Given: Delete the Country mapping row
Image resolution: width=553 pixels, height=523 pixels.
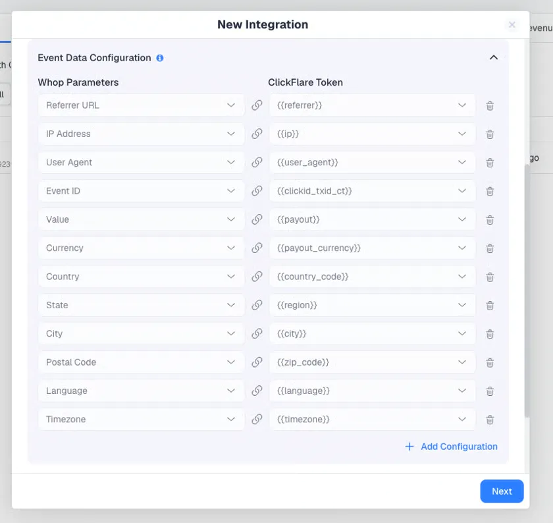Looking at the screenshot, I should pos(490,277).
